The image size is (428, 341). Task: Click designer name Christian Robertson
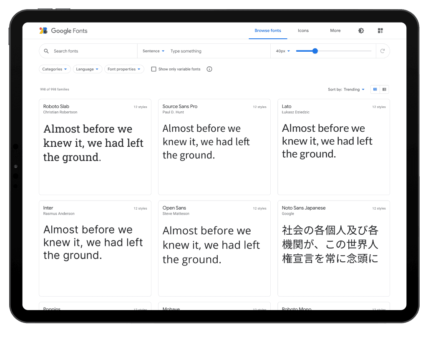point(60,112)
